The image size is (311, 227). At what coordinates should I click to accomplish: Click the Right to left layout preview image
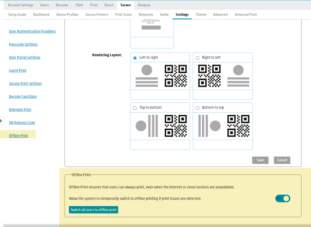pyautogui.click(x=222, y=76)
